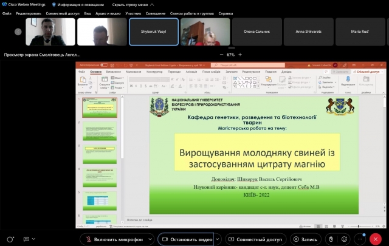Click Совместный доступ share button
The width and height of the screenshot is (389, 246).
[x=255, y=239]
